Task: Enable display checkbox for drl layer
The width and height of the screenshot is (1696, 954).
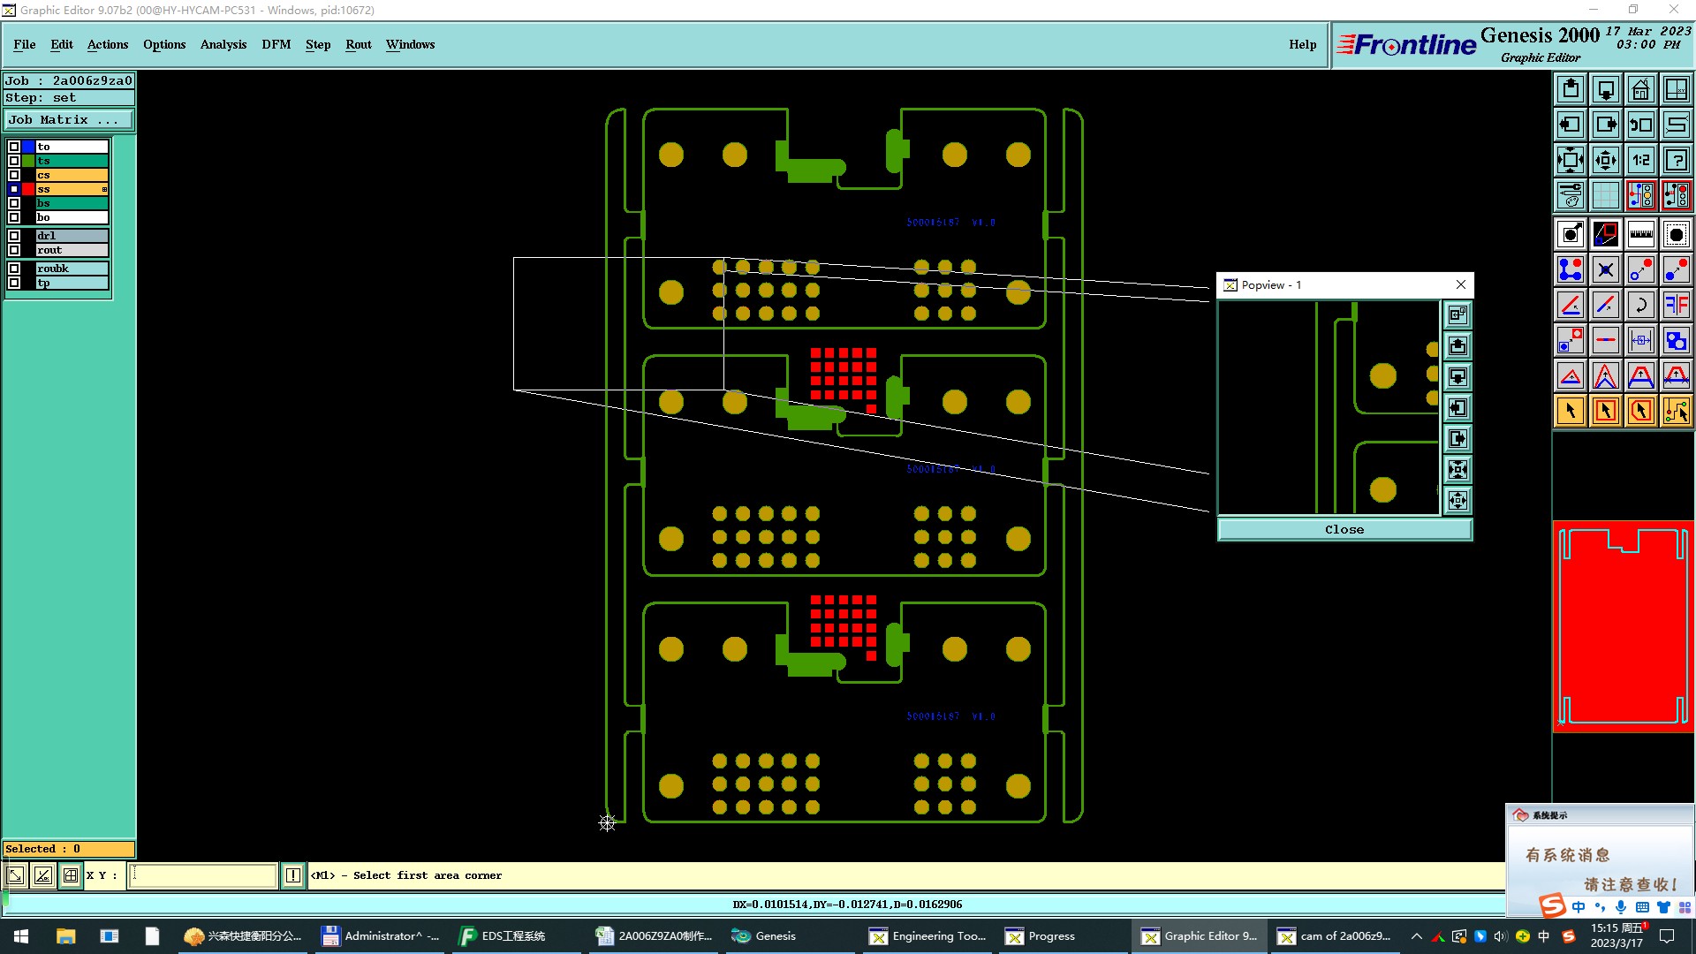Action: 14,236
